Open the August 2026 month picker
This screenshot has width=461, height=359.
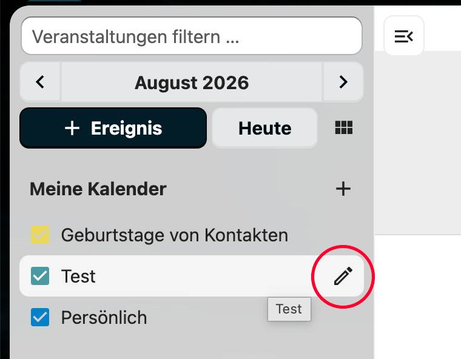point(192,82)
